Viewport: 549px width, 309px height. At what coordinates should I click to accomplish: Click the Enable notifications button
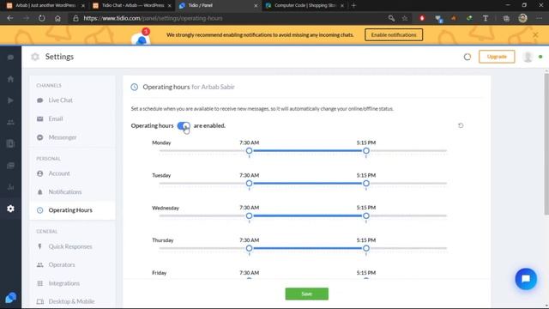pyautogui.click(x=394, y=34)
